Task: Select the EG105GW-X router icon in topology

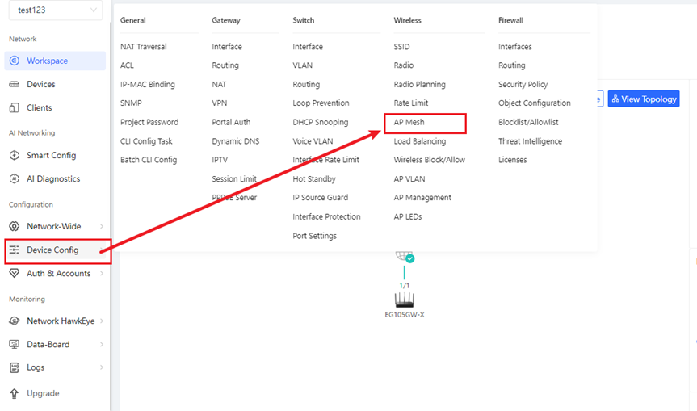Action: [405, 300]
